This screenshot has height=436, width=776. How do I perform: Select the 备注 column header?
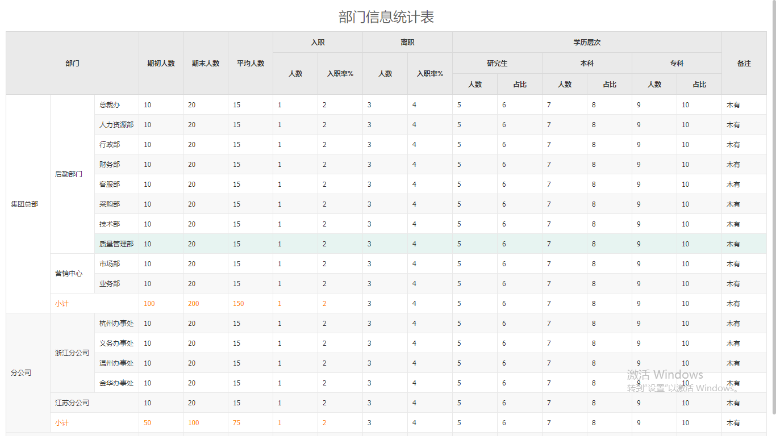click(x=744, y=63)
